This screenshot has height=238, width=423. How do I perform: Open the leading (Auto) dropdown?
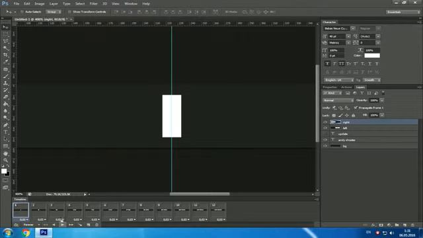tap(378, 36)
